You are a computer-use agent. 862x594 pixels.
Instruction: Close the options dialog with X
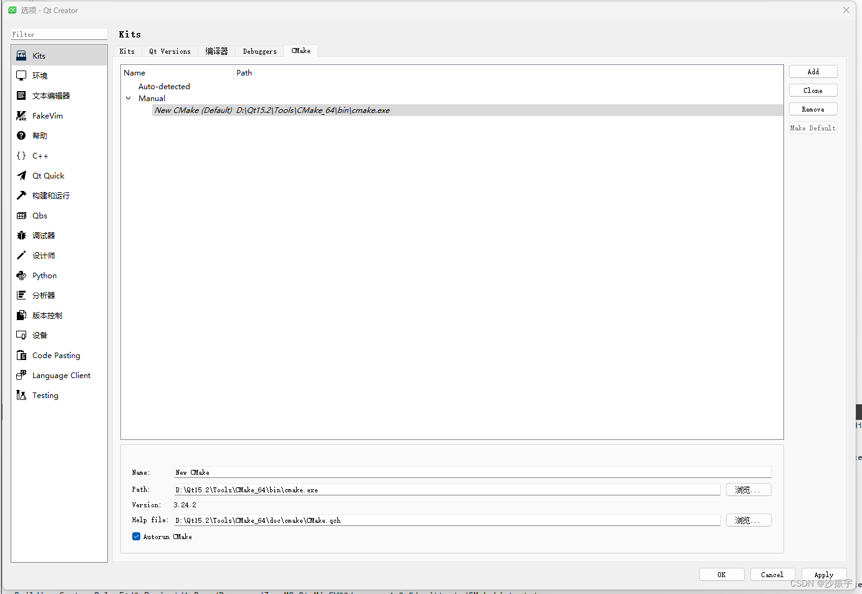[x=846, y=10]
